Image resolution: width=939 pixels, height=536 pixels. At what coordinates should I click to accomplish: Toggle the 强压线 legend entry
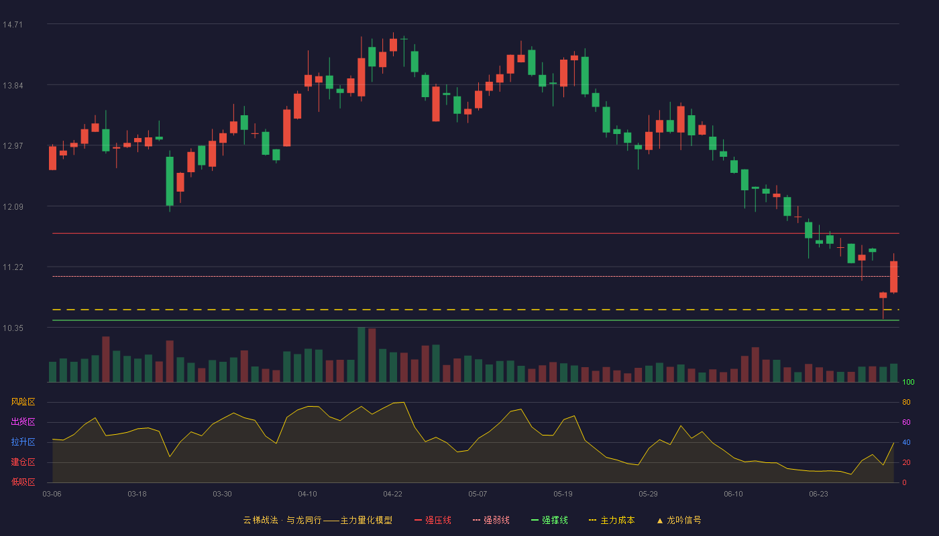[x=433, y=520]
